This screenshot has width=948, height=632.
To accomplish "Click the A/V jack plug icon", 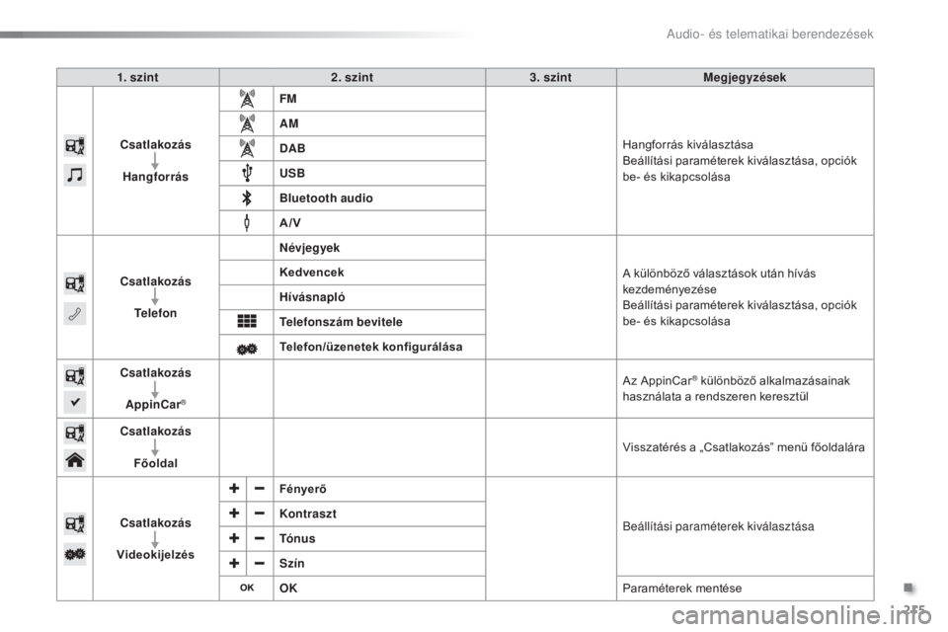I will click(x=247, y=222).
